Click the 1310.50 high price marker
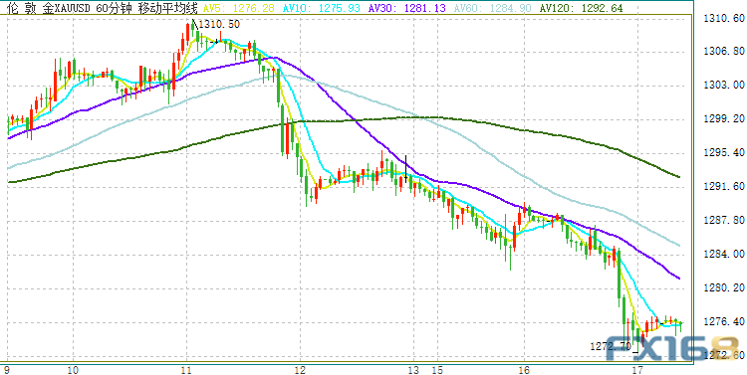 coord(219,24)
